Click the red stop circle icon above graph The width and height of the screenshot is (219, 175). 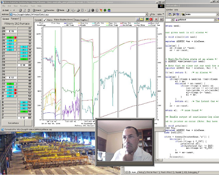point(151,19)
